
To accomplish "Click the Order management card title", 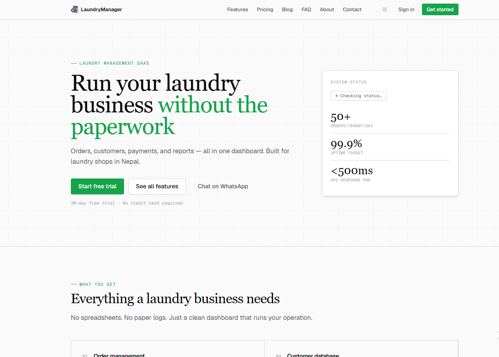I will (119, 355).
